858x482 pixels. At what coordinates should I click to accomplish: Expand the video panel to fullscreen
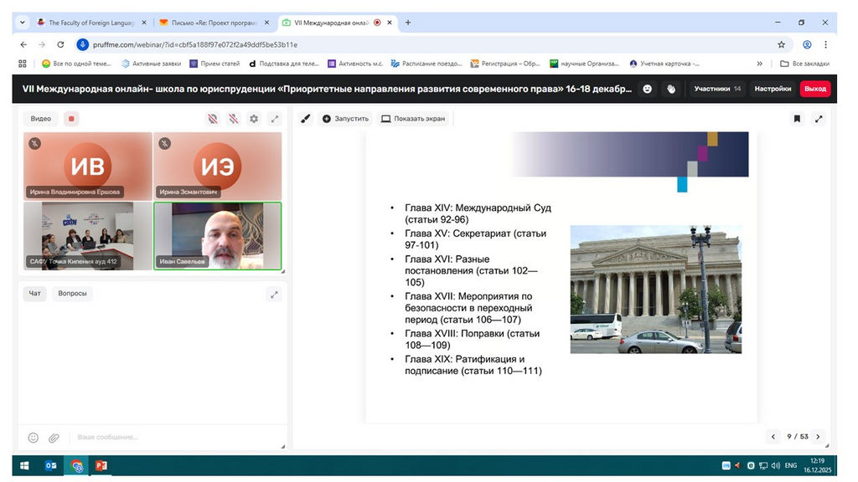point(274,119)
